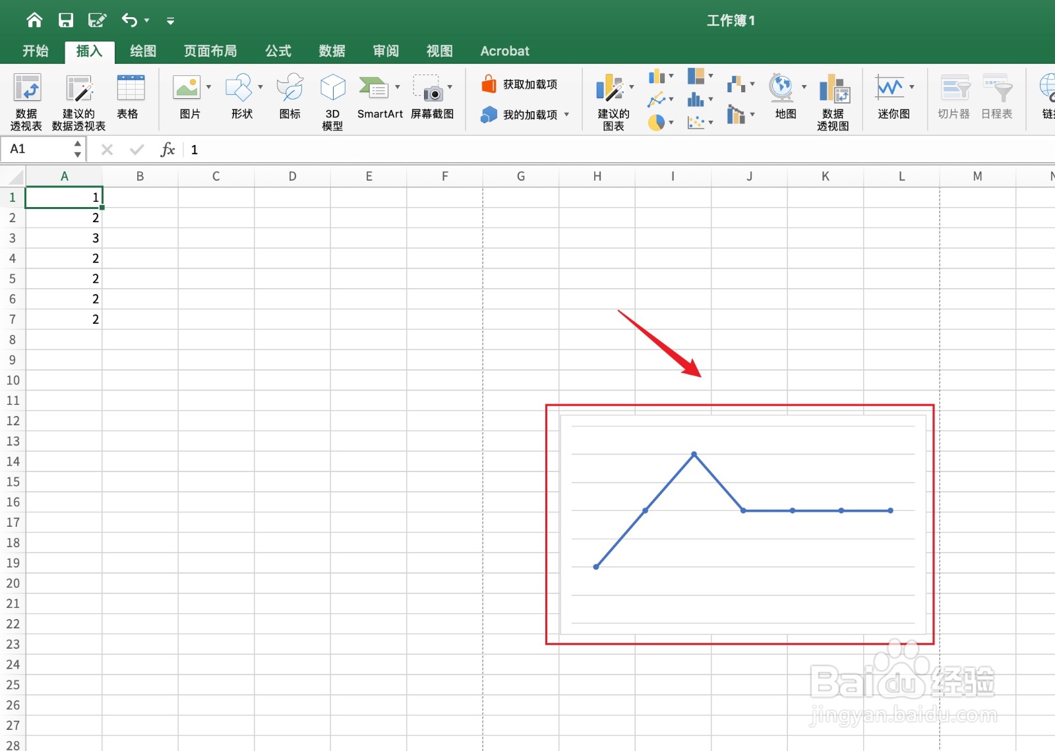Open the Icons (图标) gallery

[290, 97]
